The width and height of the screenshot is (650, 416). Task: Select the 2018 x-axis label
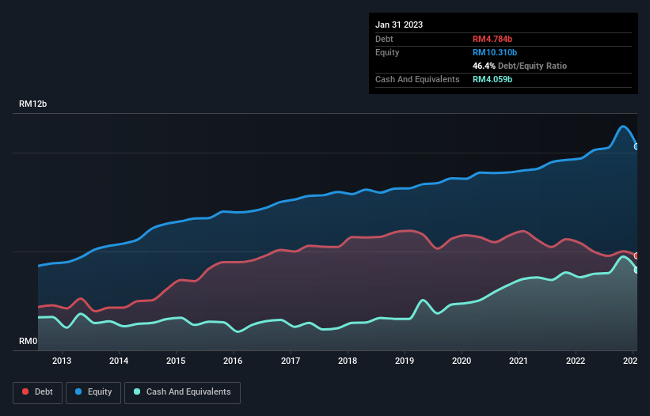(348, 361)
